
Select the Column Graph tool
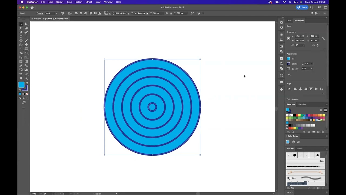pos(26,70)
